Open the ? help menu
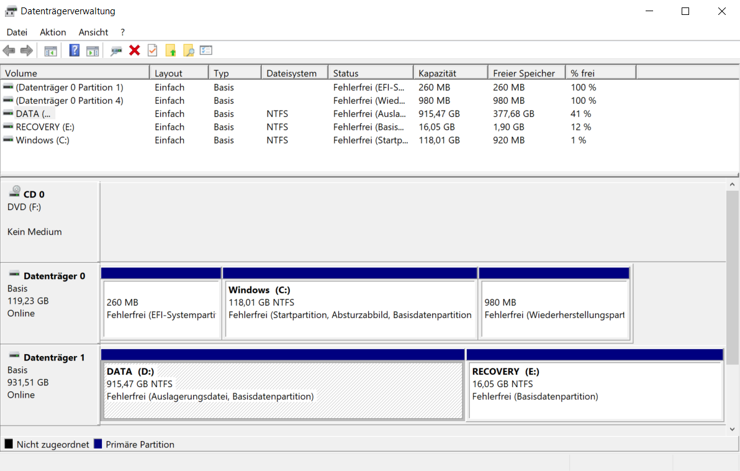This screenshot has width=740, height=471. [123, 32]
